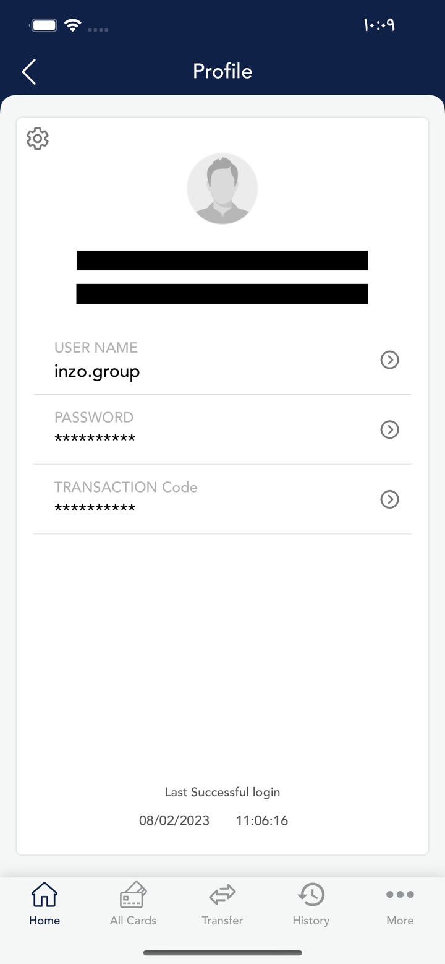Open the USER NAME chevron arrow
Screen dimensions: 445x964
tap(389, 359)
